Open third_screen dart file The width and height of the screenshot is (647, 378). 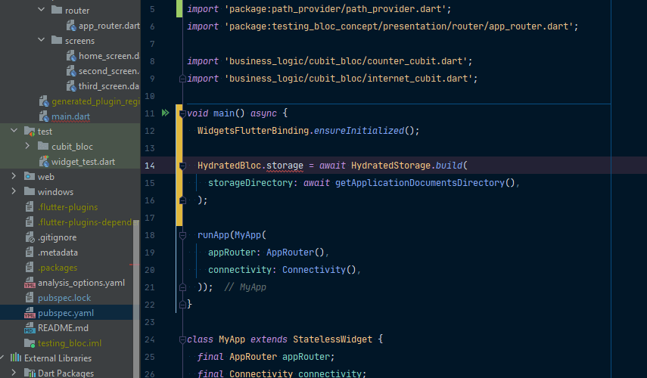[109, 86]
